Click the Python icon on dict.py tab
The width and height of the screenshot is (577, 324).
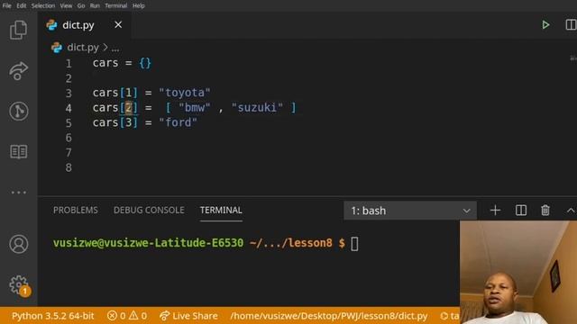pyautogui.click(x=51, y=25)
